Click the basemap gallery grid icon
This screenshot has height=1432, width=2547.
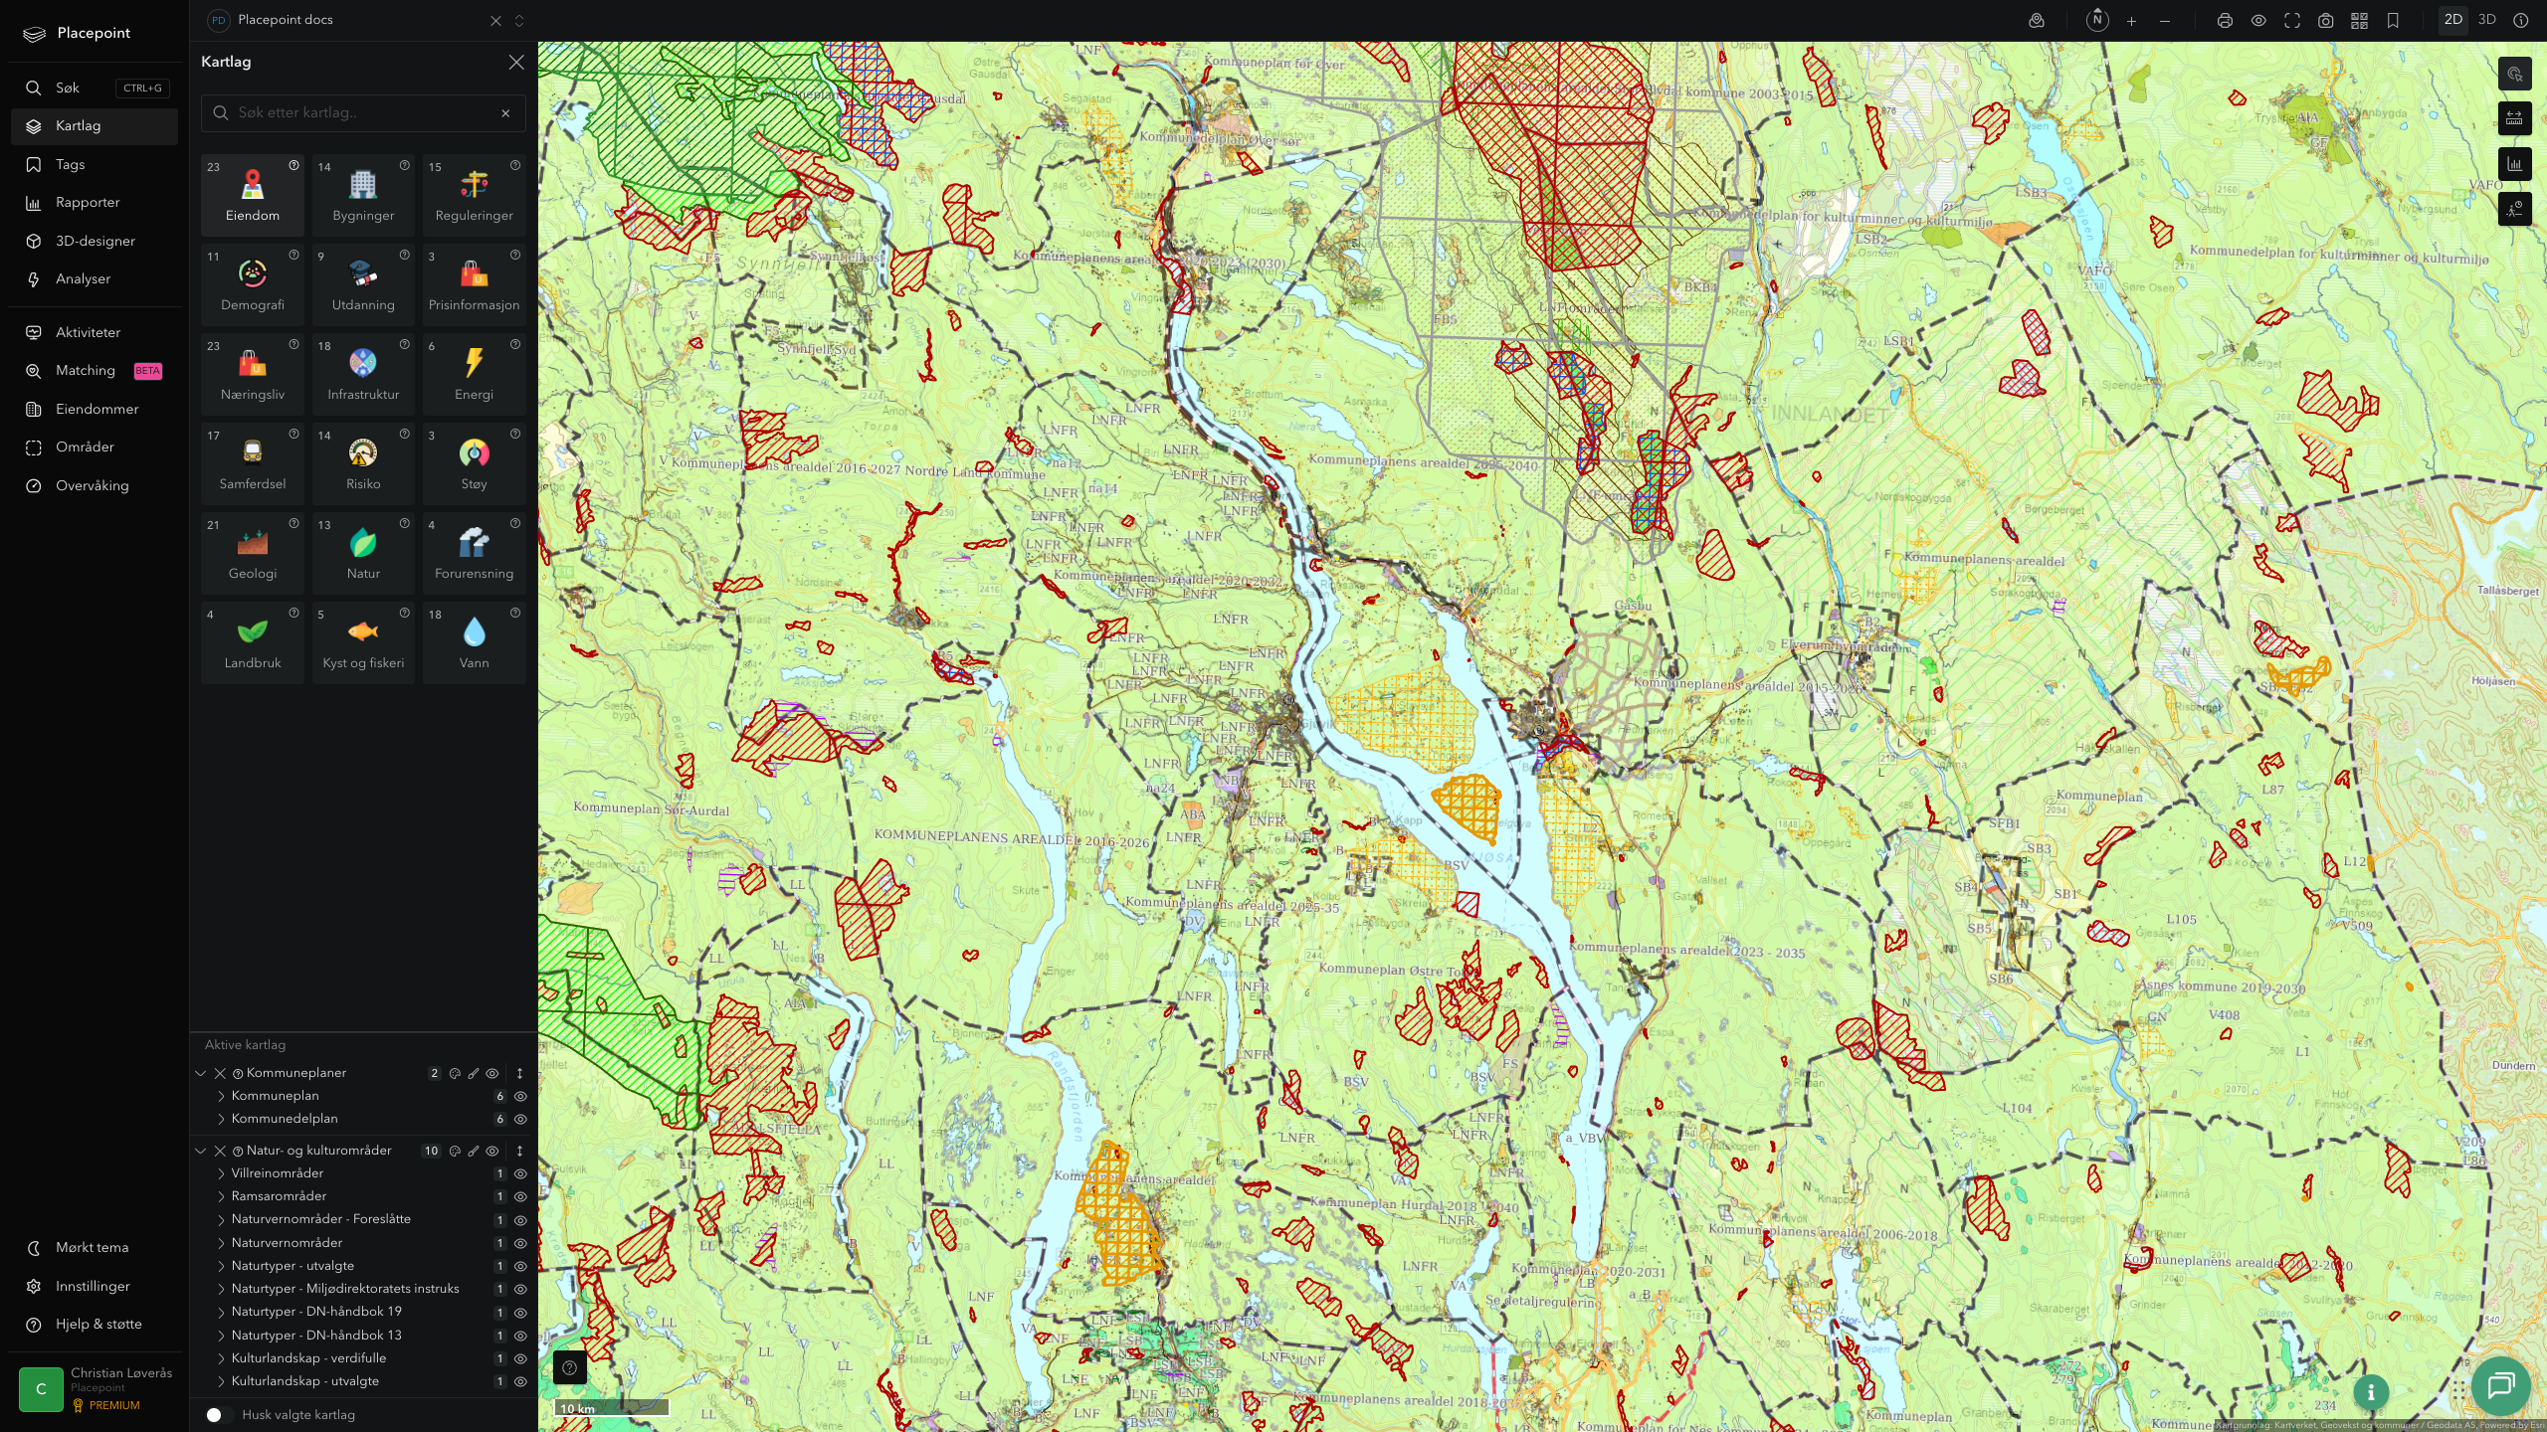[2359, 21]
